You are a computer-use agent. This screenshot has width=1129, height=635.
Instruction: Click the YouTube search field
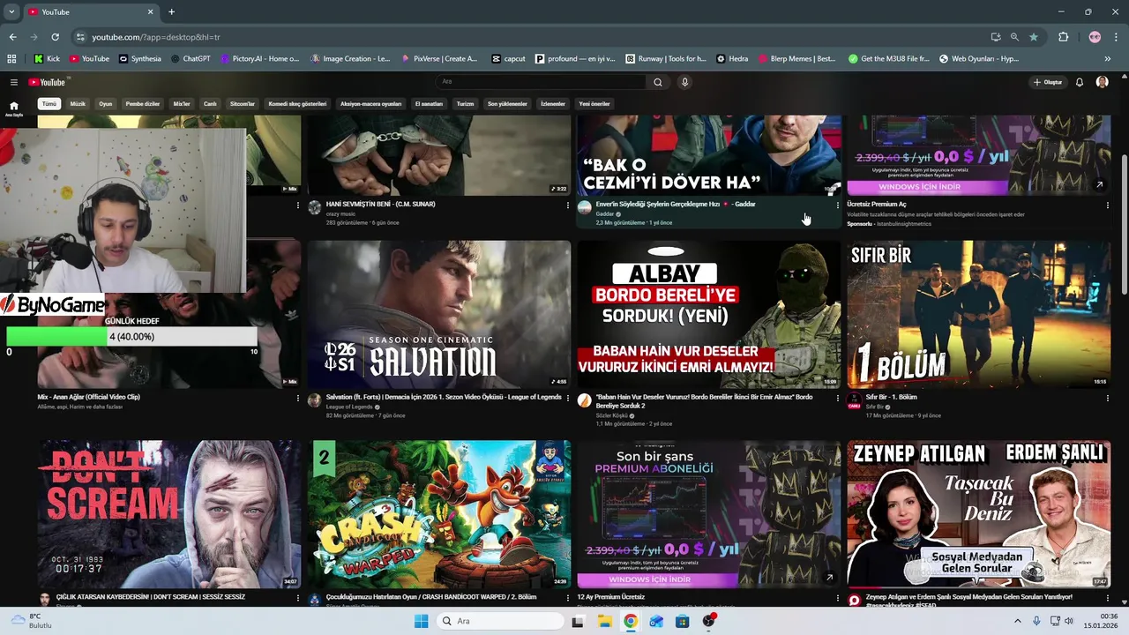click(542, 82)
